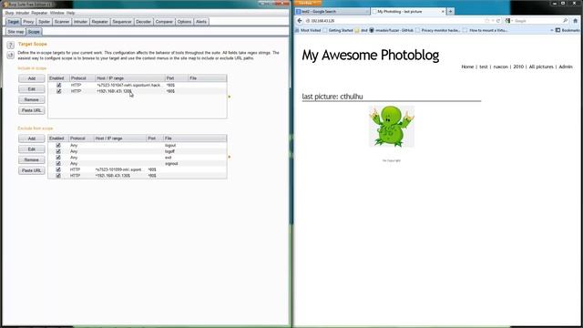The width and height of the screenshot is (583, 328).
Task: Toggle Enabled checkbox for signout exclude rule
Action: click(58, 163)
